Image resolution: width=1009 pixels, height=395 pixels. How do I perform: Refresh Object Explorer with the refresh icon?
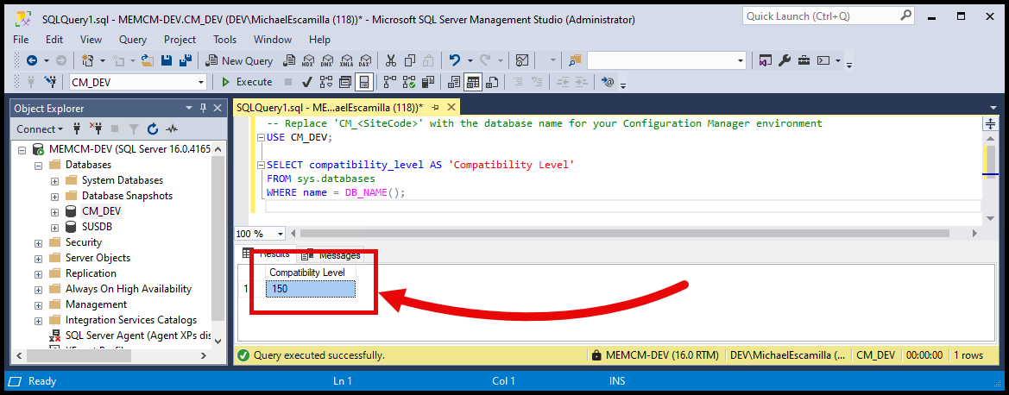(x=153, y=129)
